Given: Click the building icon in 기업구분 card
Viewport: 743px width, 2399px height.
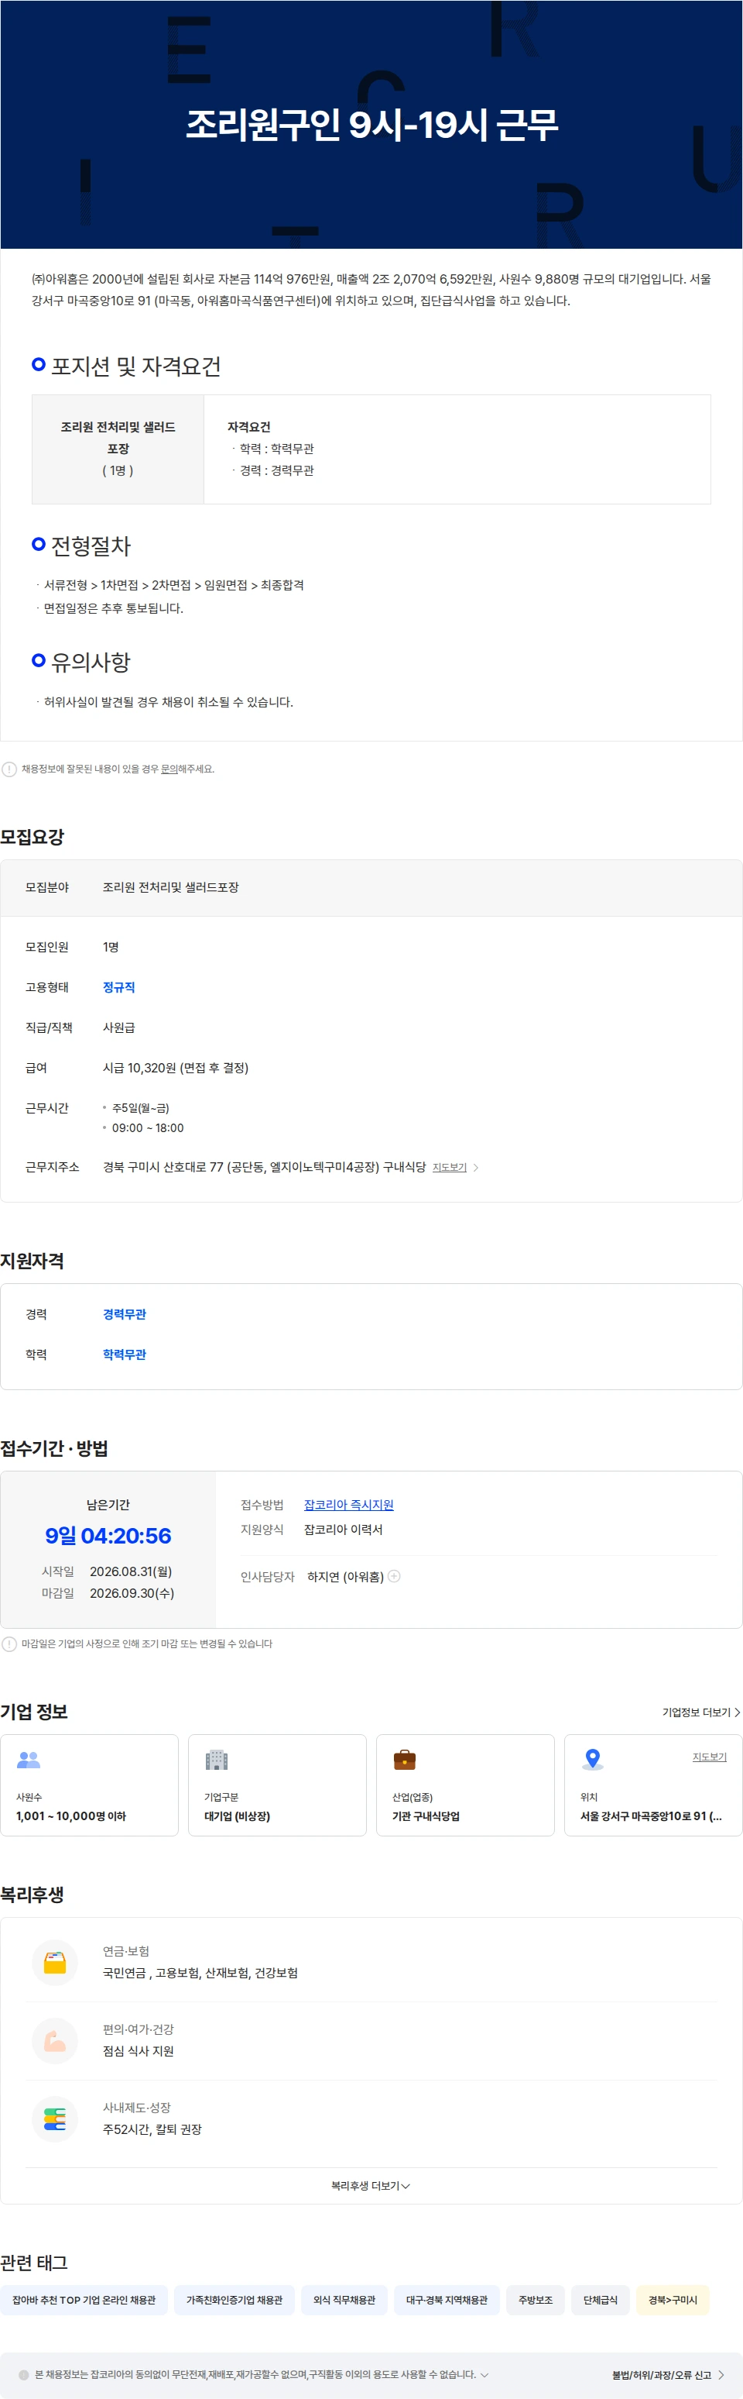Looking at the screenshot, I should pos(217,1759).
